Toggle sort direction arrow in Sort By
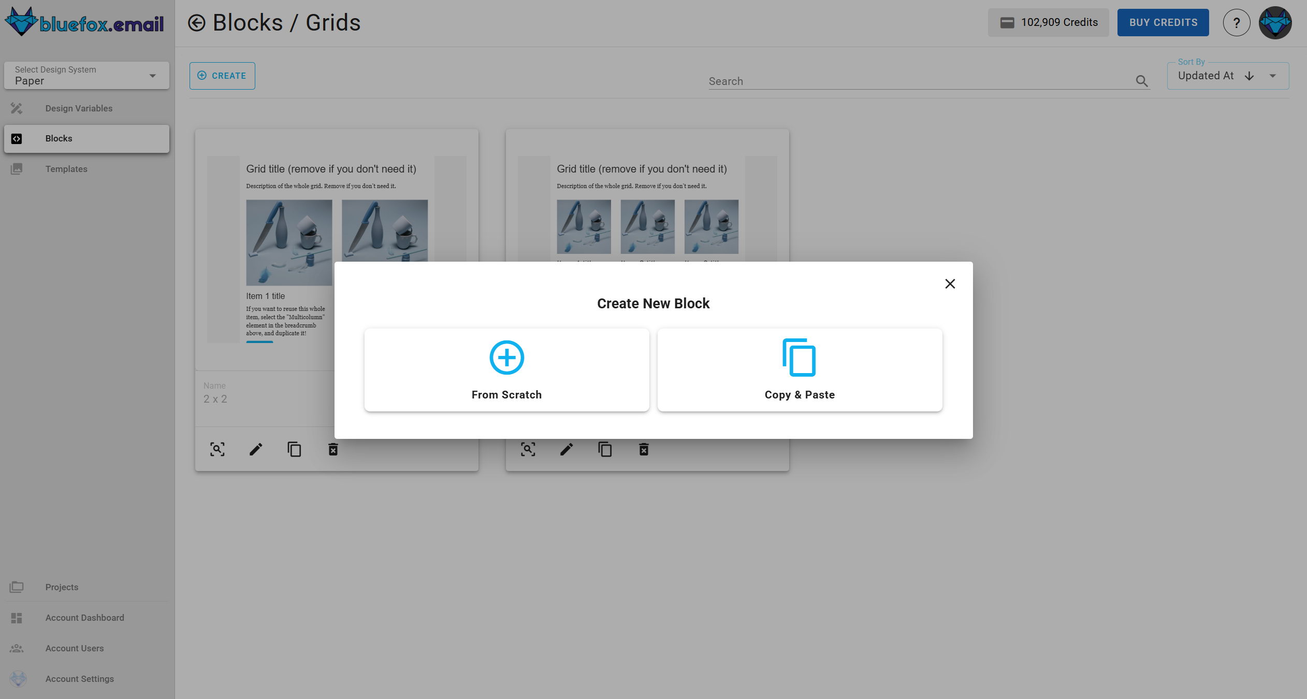 [1249, 76]
